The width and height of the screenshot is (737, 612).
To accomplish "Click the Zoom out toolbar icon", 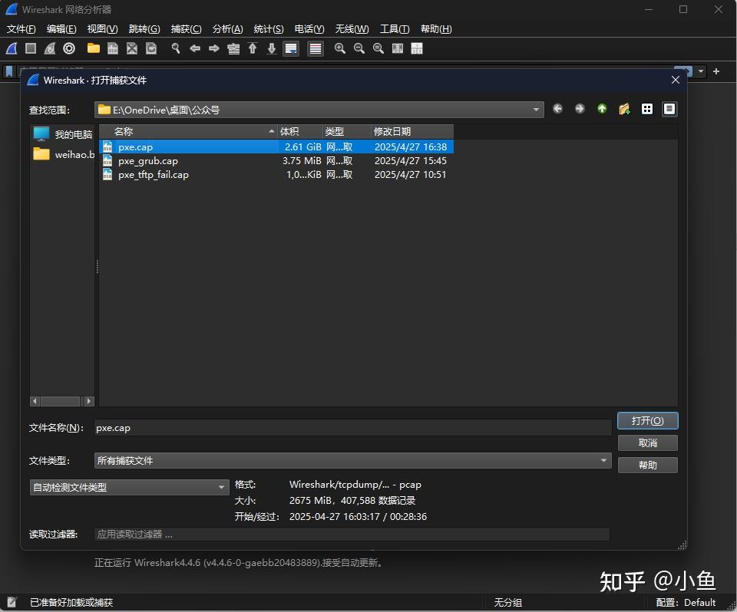I will click(359, 48).
